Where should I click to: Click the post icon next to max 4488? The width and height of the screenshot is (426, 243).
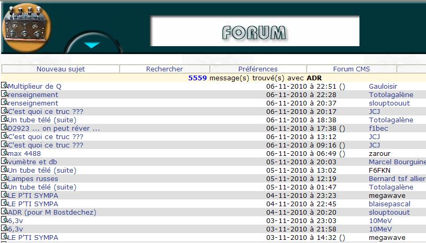tap(5, 153)
